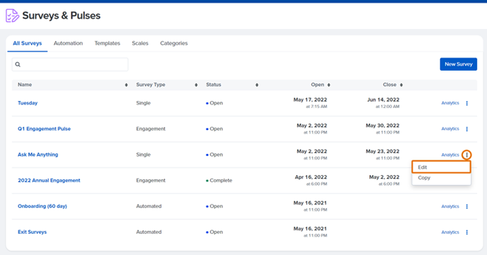487x255 pixels.
Task: View Analytics for Q1 Engagement Pulse
Action: 450,129
